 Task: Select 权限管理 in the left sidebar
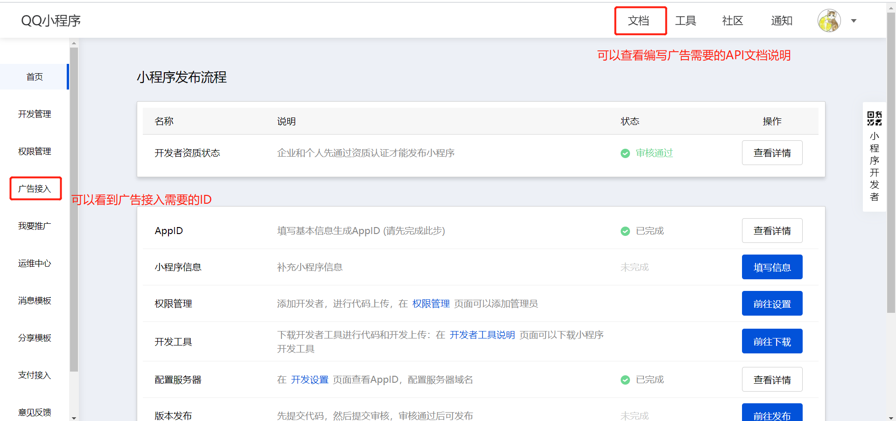[x=35, y=152]
